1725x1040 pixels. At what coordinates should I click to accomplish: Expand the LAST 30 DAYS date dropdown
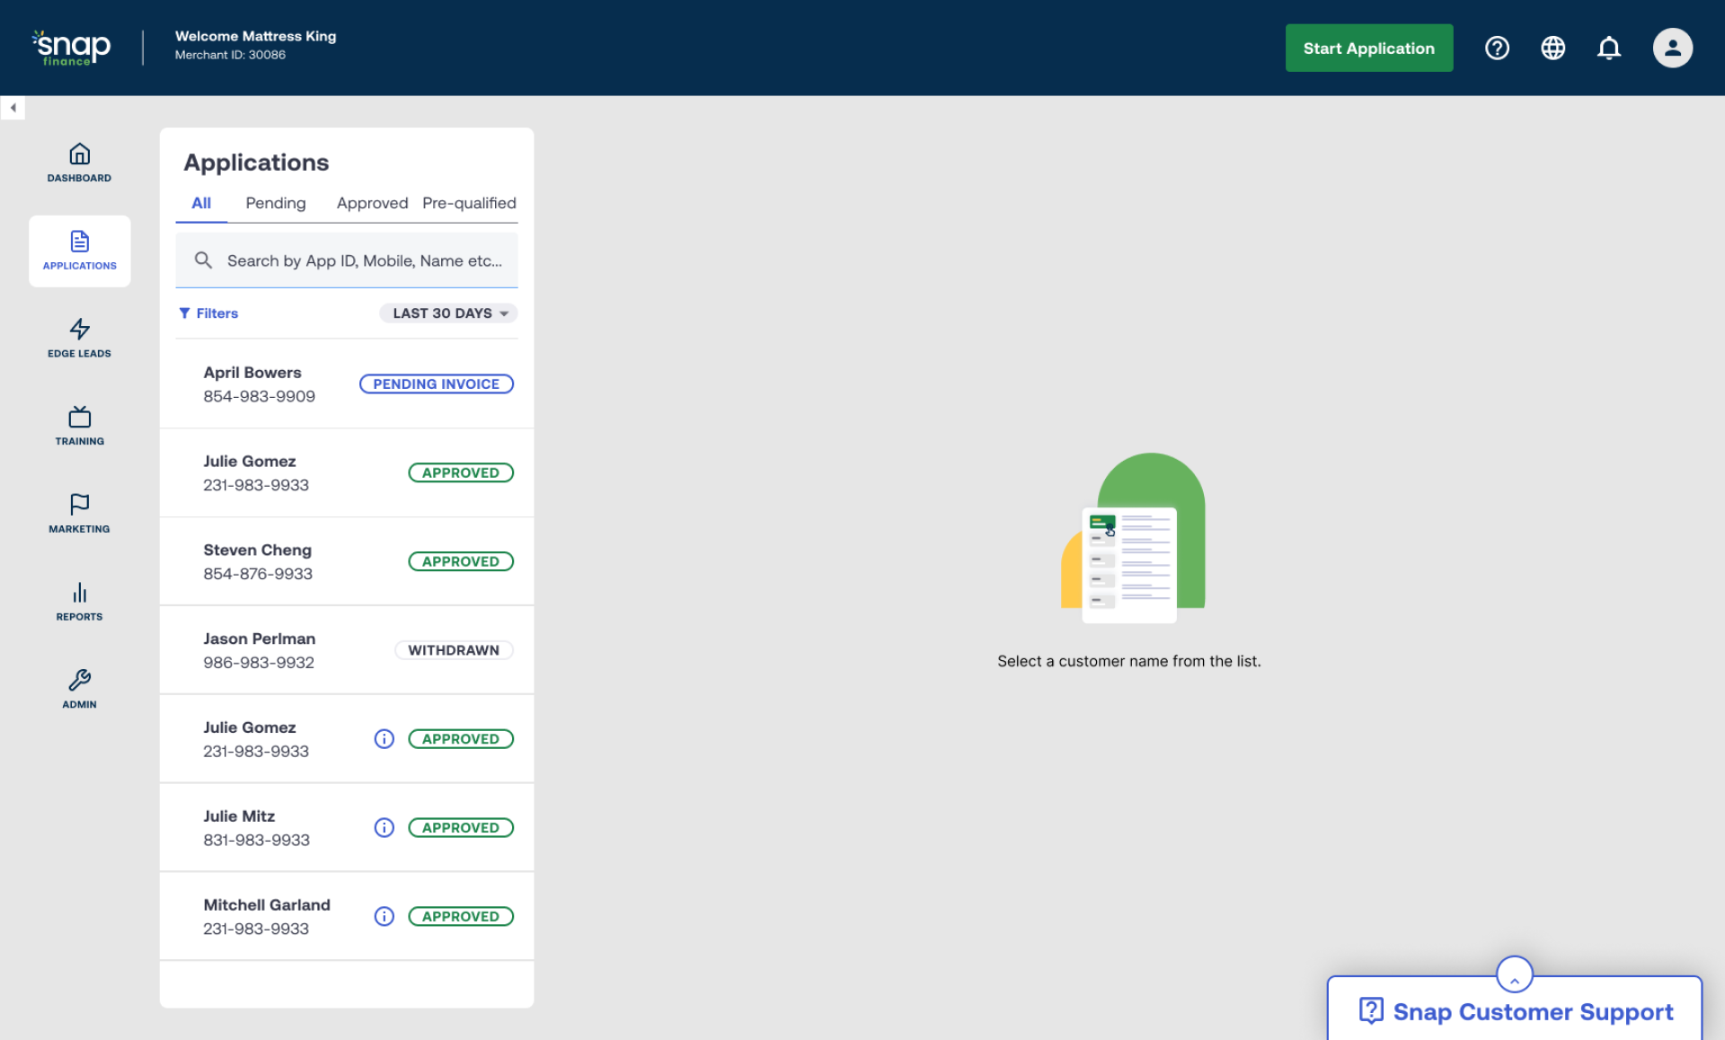click(447, 313)
